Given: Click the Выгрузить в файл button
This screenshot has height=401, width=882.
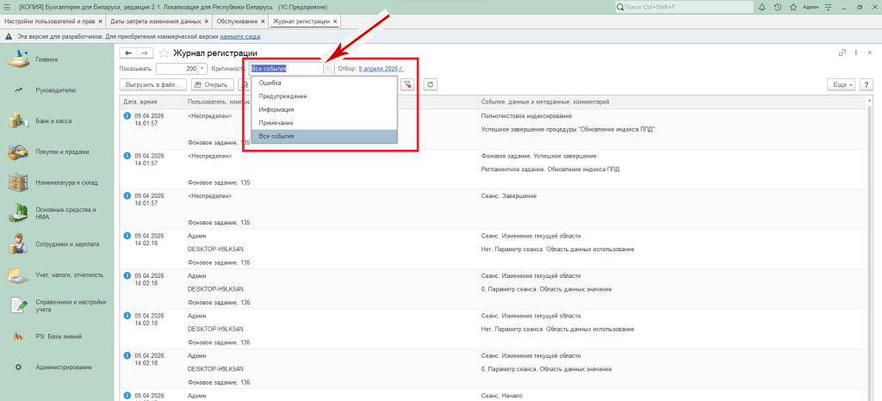Looking at the screenshot, I should click(152, 85).
